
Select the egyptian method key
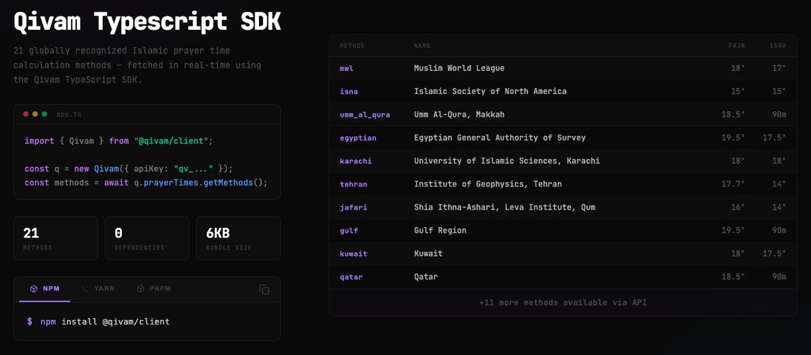tap(358, 138)
